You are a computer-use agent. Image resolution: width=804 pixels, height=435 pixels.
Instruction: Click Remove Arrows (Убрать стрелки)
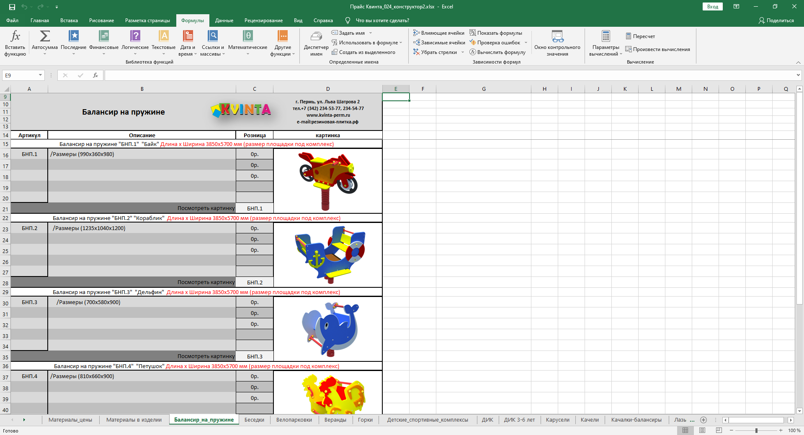[435, 52]
